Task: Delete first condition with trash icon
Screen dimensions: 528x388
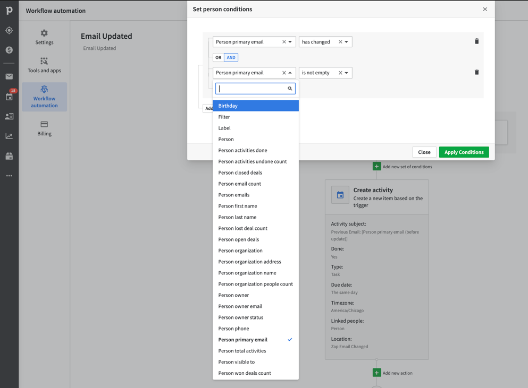Action: [476, 41]
